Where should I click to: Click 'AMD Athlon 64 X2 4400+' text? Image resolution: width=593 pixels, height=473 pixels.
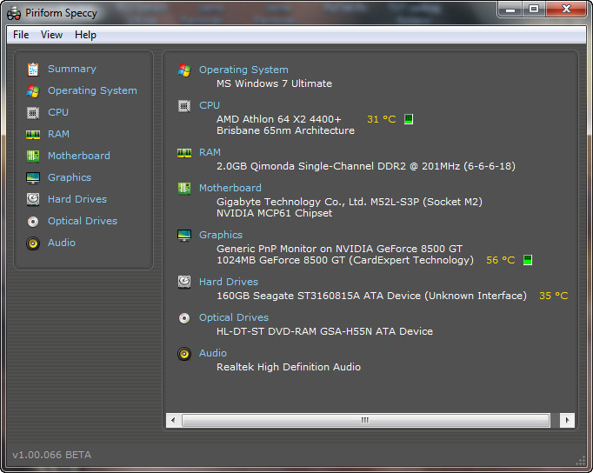pos(279,119)
